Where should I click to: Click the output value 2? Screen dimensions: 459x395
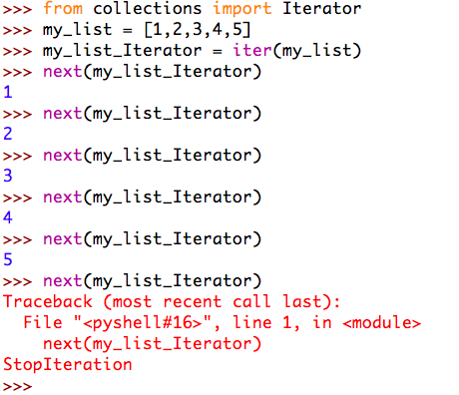[8, 134]
